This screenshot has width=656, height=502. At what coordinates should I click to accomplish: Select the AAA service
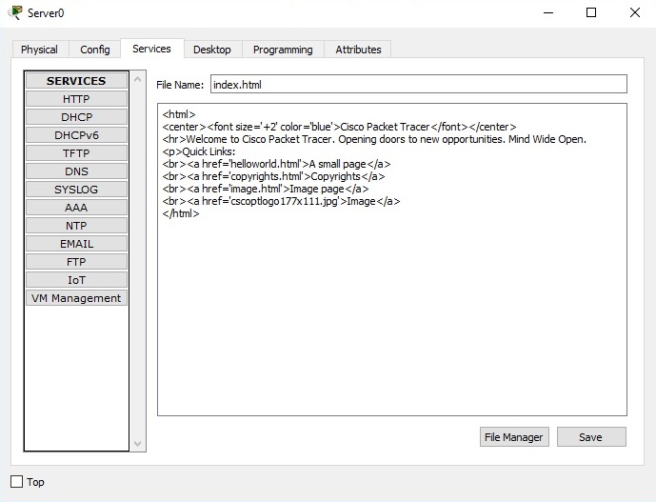coord(76,208)
